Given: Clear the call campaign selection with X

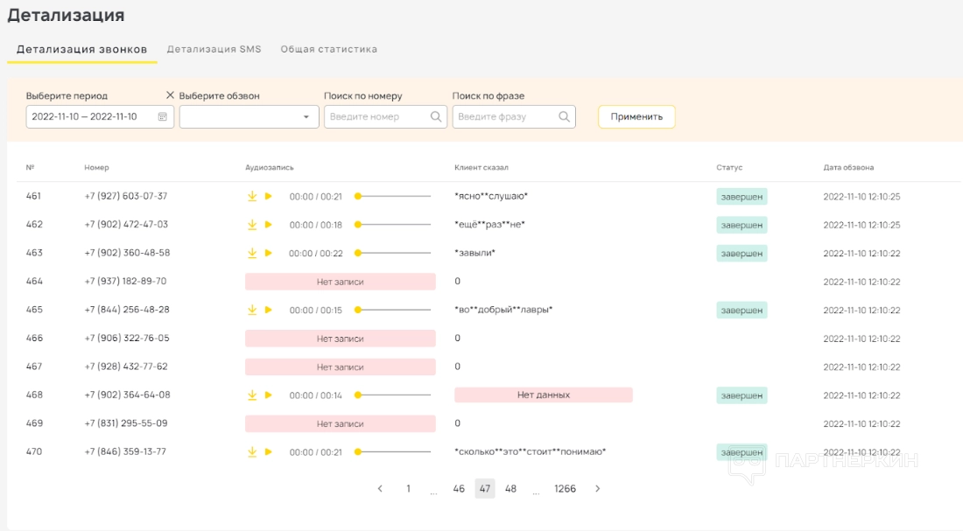Looking at the screenshot, I should point(170,95).
